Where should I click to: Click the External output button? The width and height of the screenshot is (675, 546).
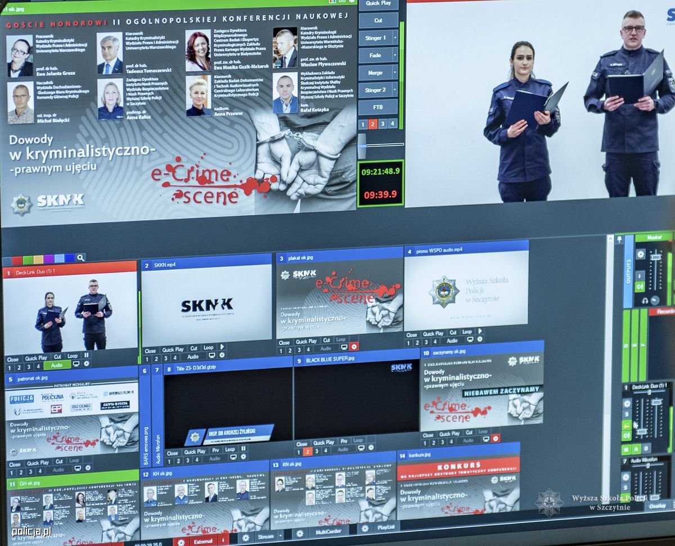click(203, 542)
